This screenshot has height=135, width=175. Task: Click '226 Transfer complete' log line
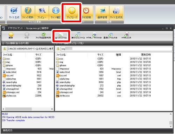click(13, 120)
